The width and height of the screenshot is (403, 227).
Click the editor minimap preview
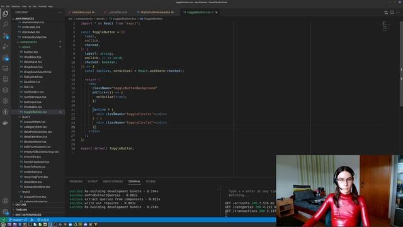[386, 26]
